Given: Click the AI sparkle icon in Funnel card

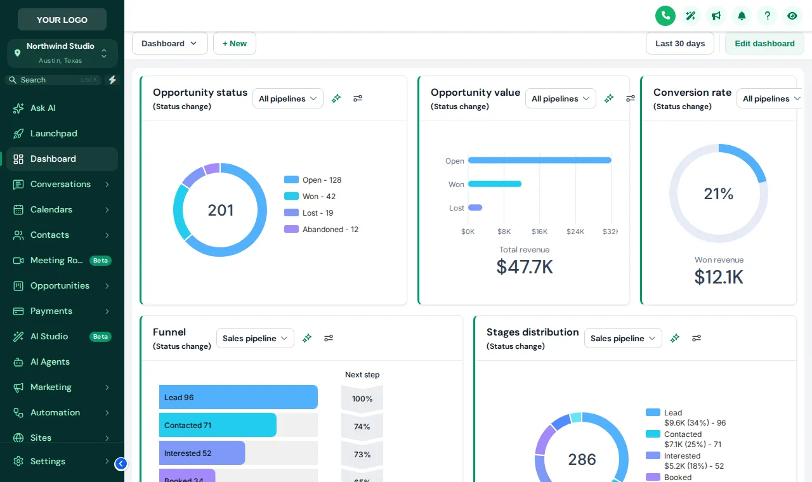Looking at the screenshot, I should 307,338.
